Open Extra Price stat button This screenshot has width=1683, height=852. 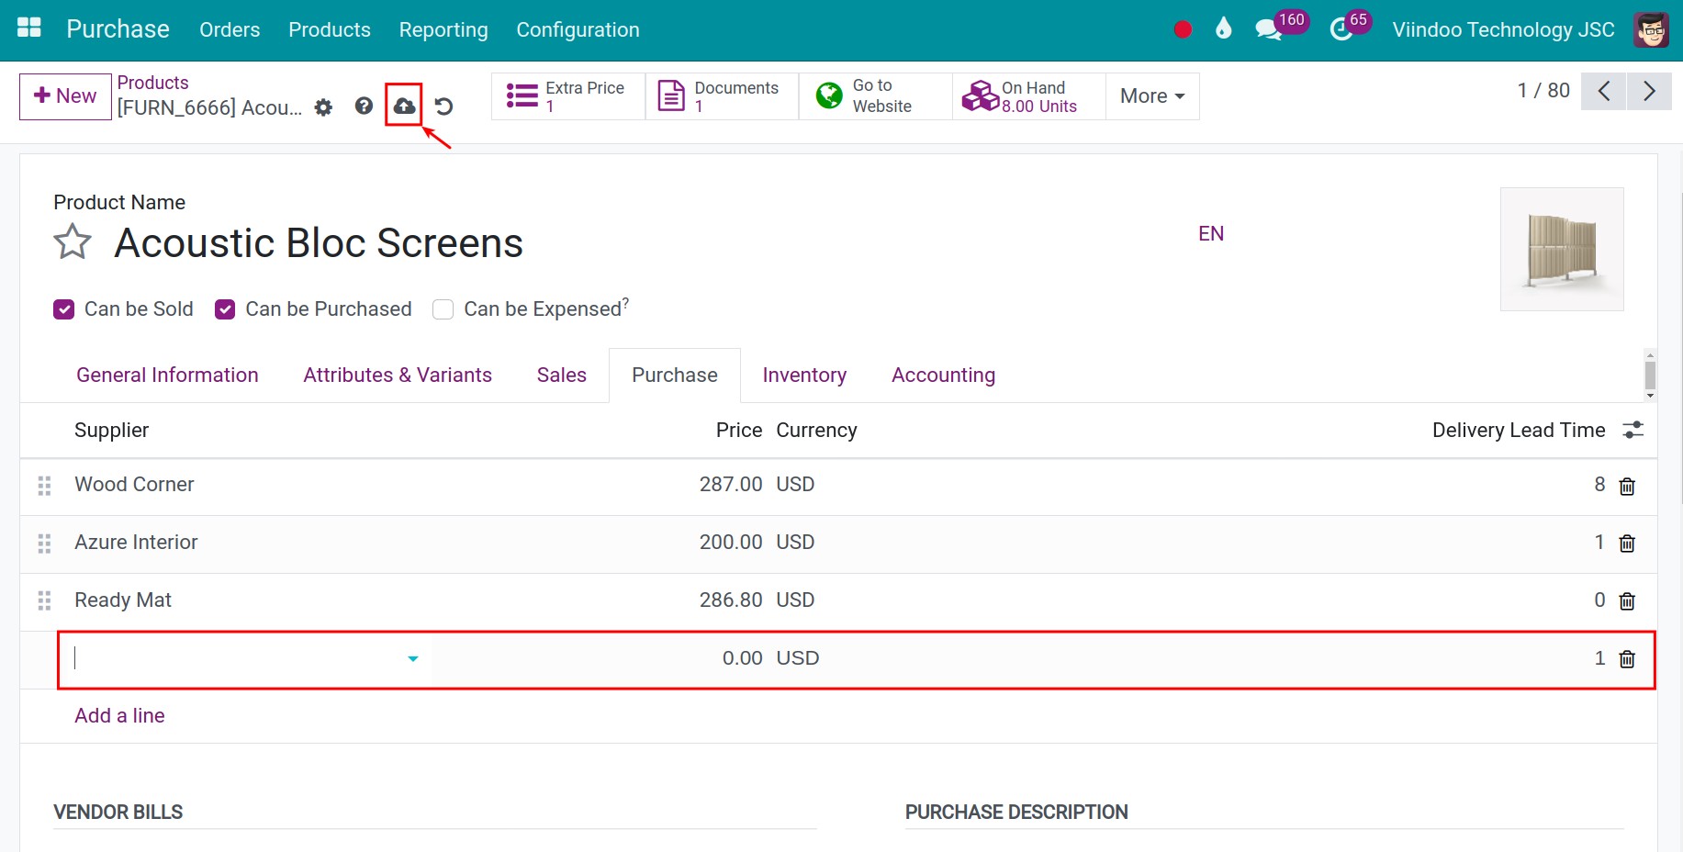[568, 96]
